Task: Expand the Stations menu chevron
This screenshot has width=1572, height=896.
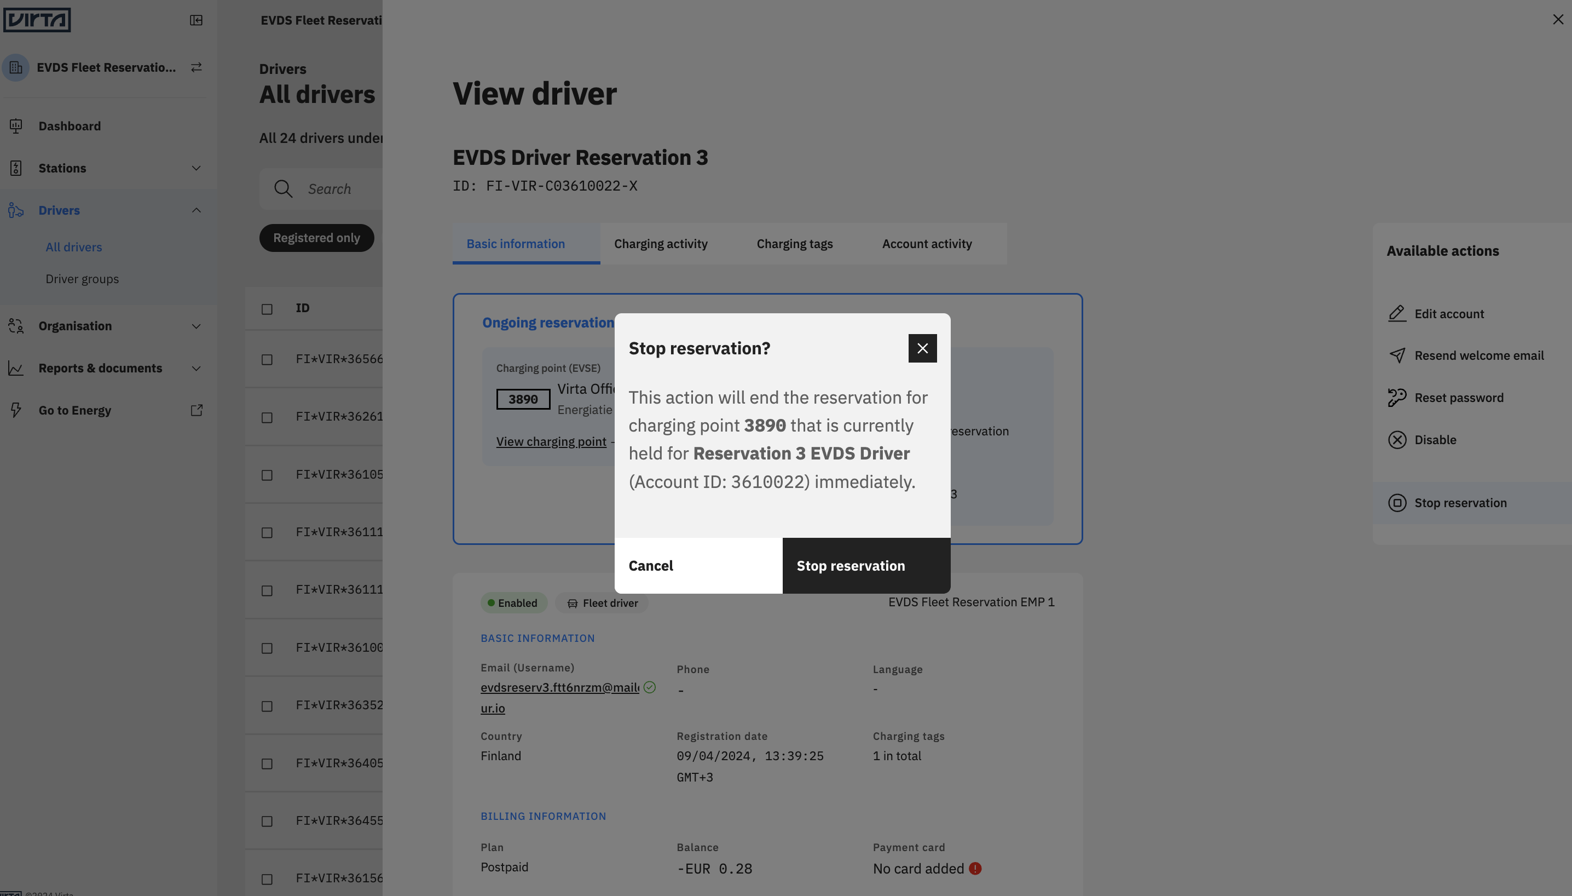Action: click(196, 168)
